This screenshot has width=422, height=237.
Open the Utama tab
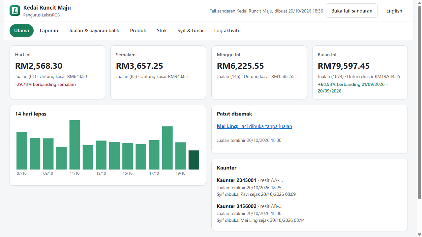click(x=21, y=31)
